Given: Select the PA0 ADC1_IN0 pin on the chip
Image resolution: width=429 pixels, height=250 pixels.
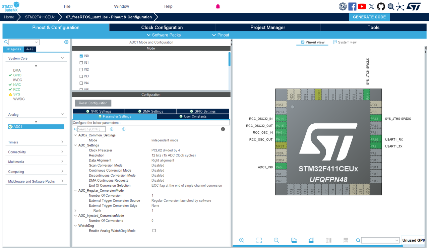Looking at the screenshot, I should pyautogui.click(x=281, y=167).
